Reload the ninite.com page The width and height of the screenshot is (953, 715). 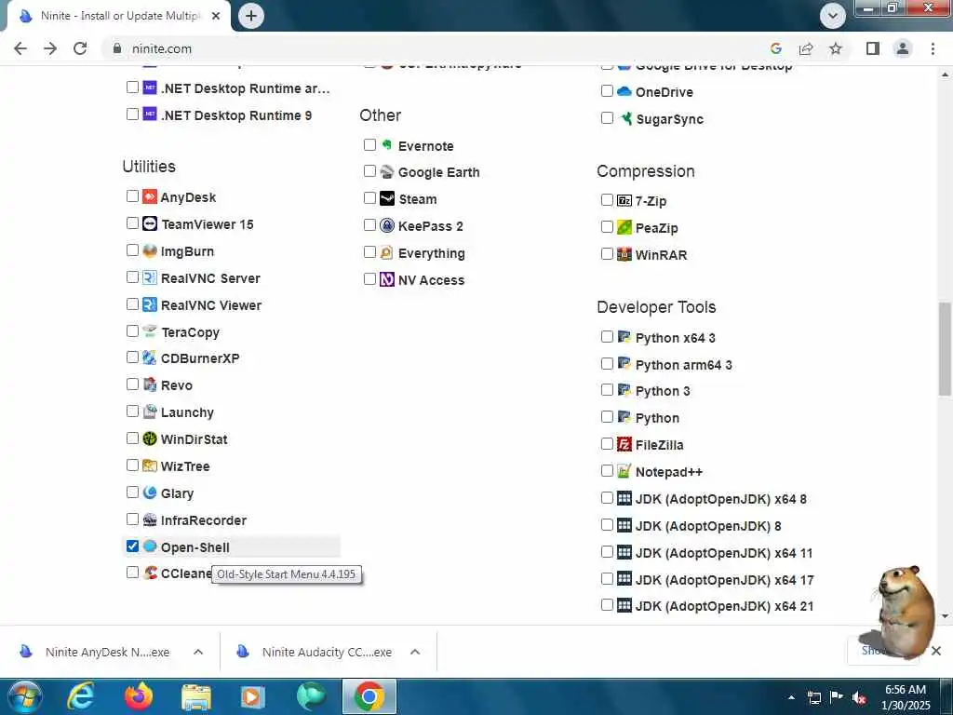(x=80, y=48)
